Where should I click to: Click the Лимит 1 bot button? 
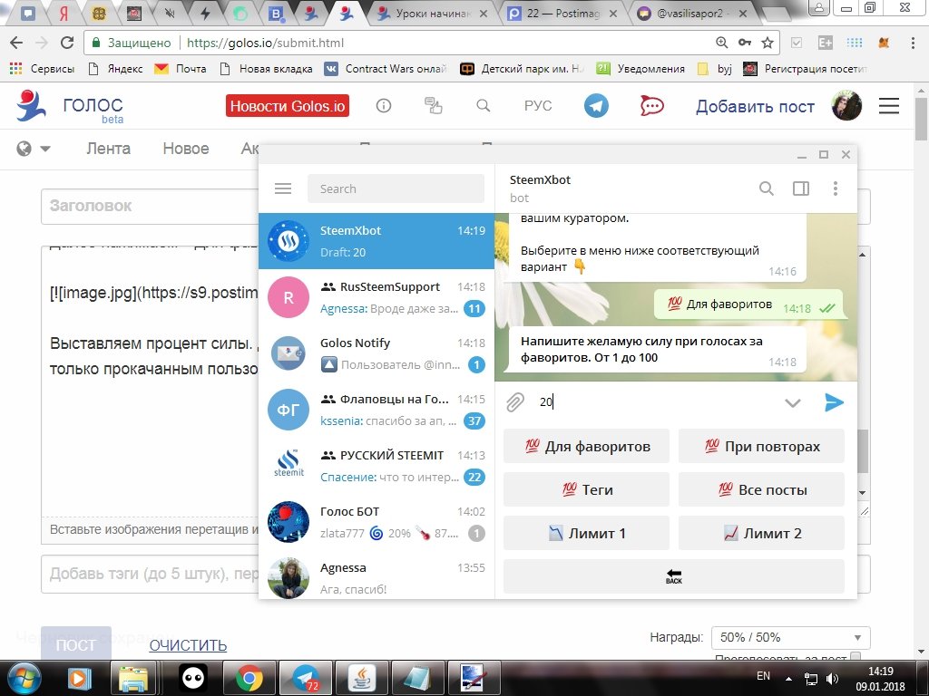click(587, 533)
